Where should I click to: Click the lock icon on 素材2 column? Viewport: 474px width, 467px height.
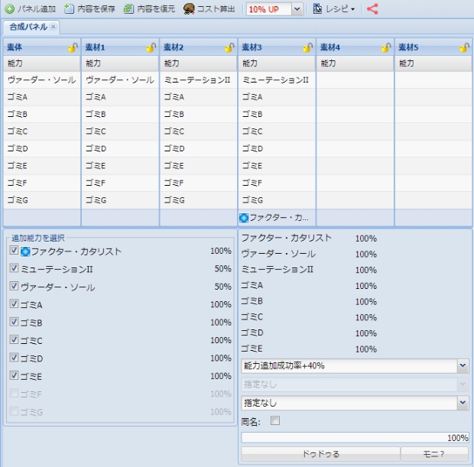[x=229, y=47]
